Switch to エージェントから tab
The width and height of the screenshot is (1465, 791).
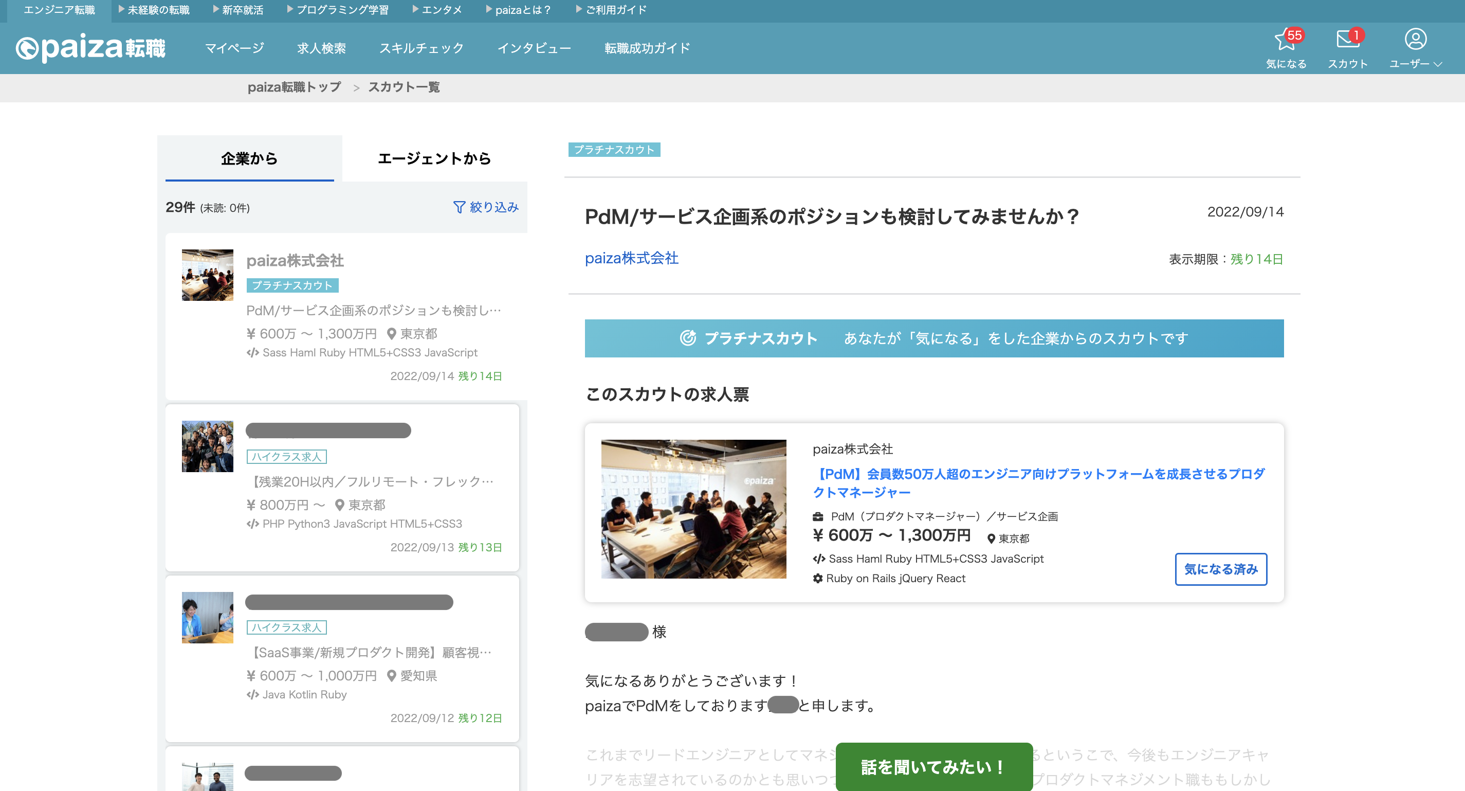coord(434,158)
